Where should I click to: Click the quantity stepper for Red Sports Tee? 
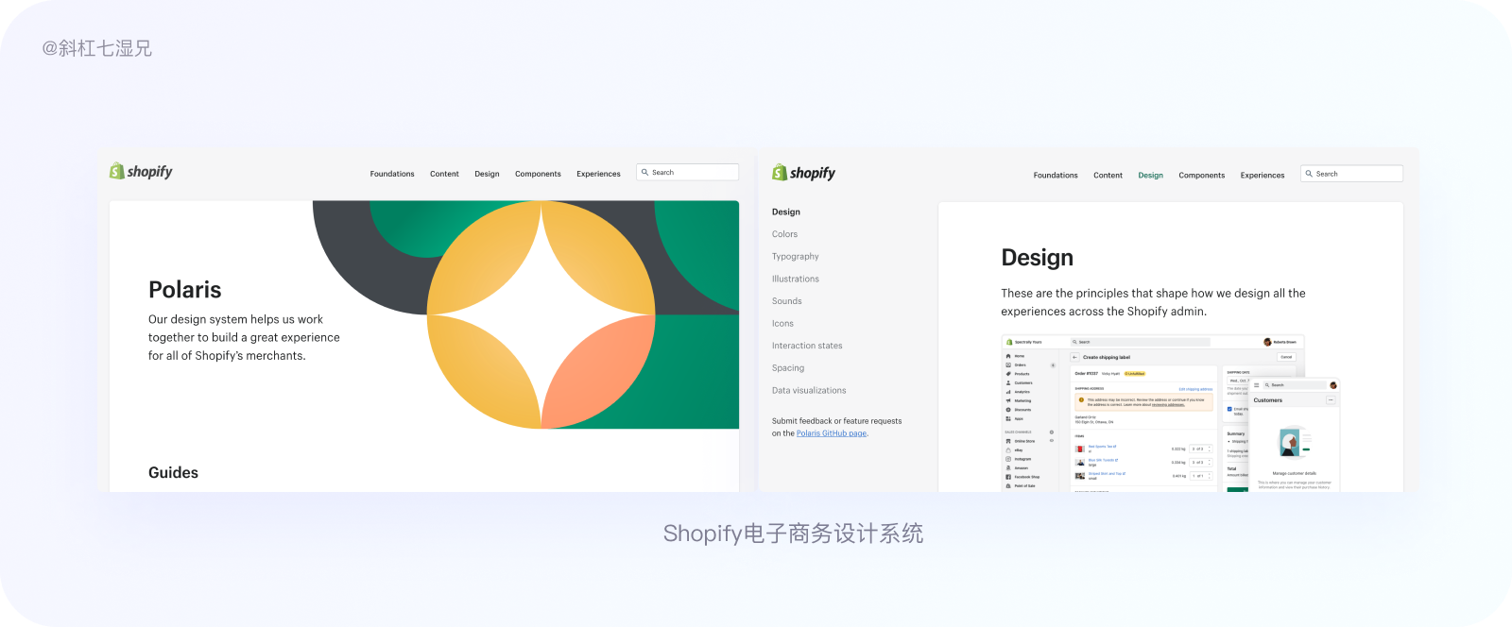1201,449
